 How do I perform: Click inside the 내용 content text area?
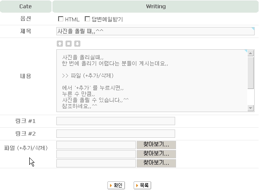pos(152,81)
